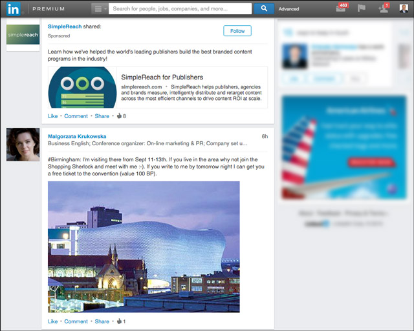View the 8 likes on SimpleReach post
This screenshot has height=331, width=414.
(121, 116)
